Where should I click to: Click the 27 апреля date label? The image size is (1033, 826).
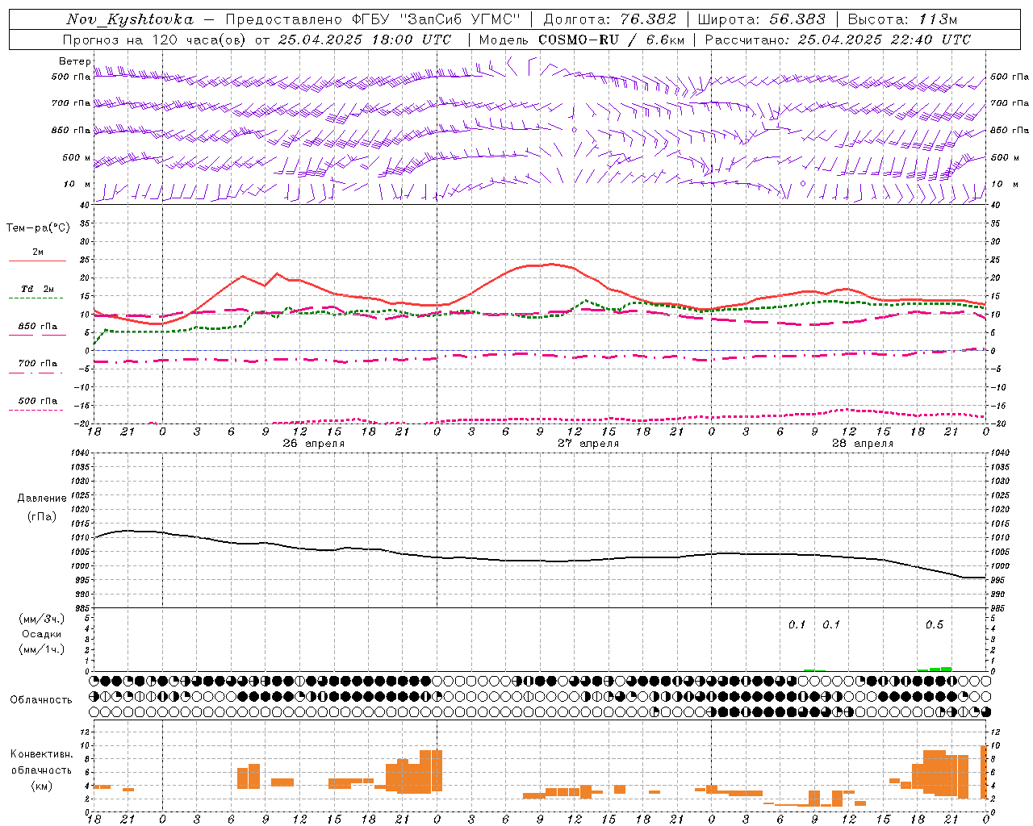(588, 444)
